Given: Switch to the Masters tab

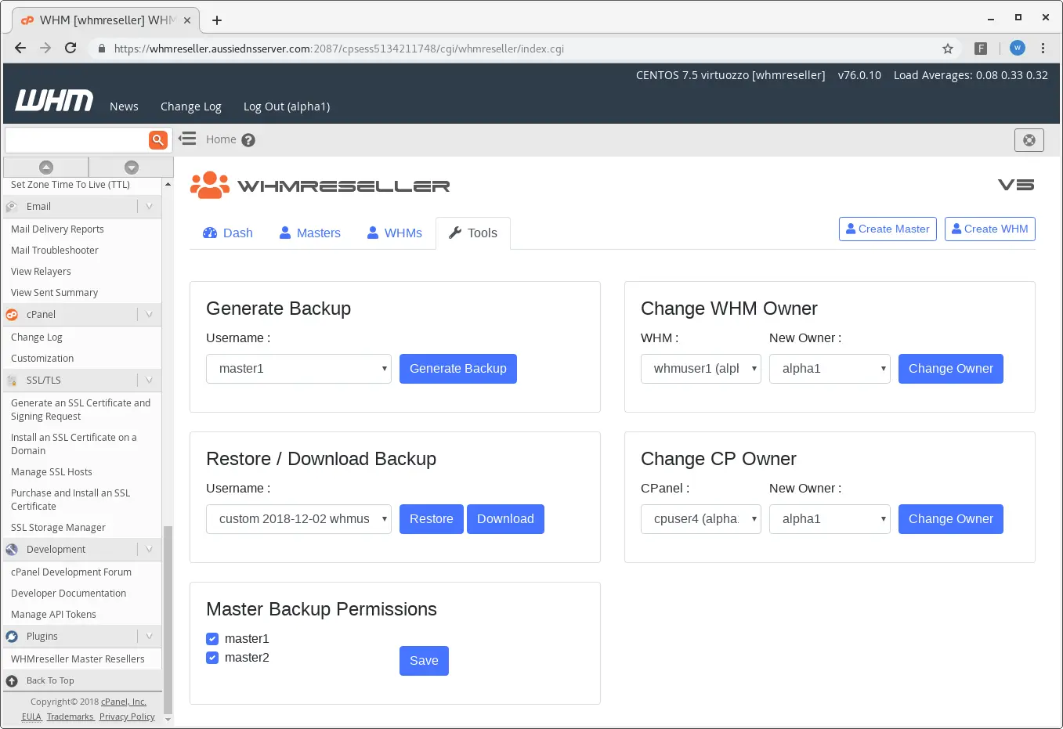Looking at the screenshot, I should pos(310,233).
